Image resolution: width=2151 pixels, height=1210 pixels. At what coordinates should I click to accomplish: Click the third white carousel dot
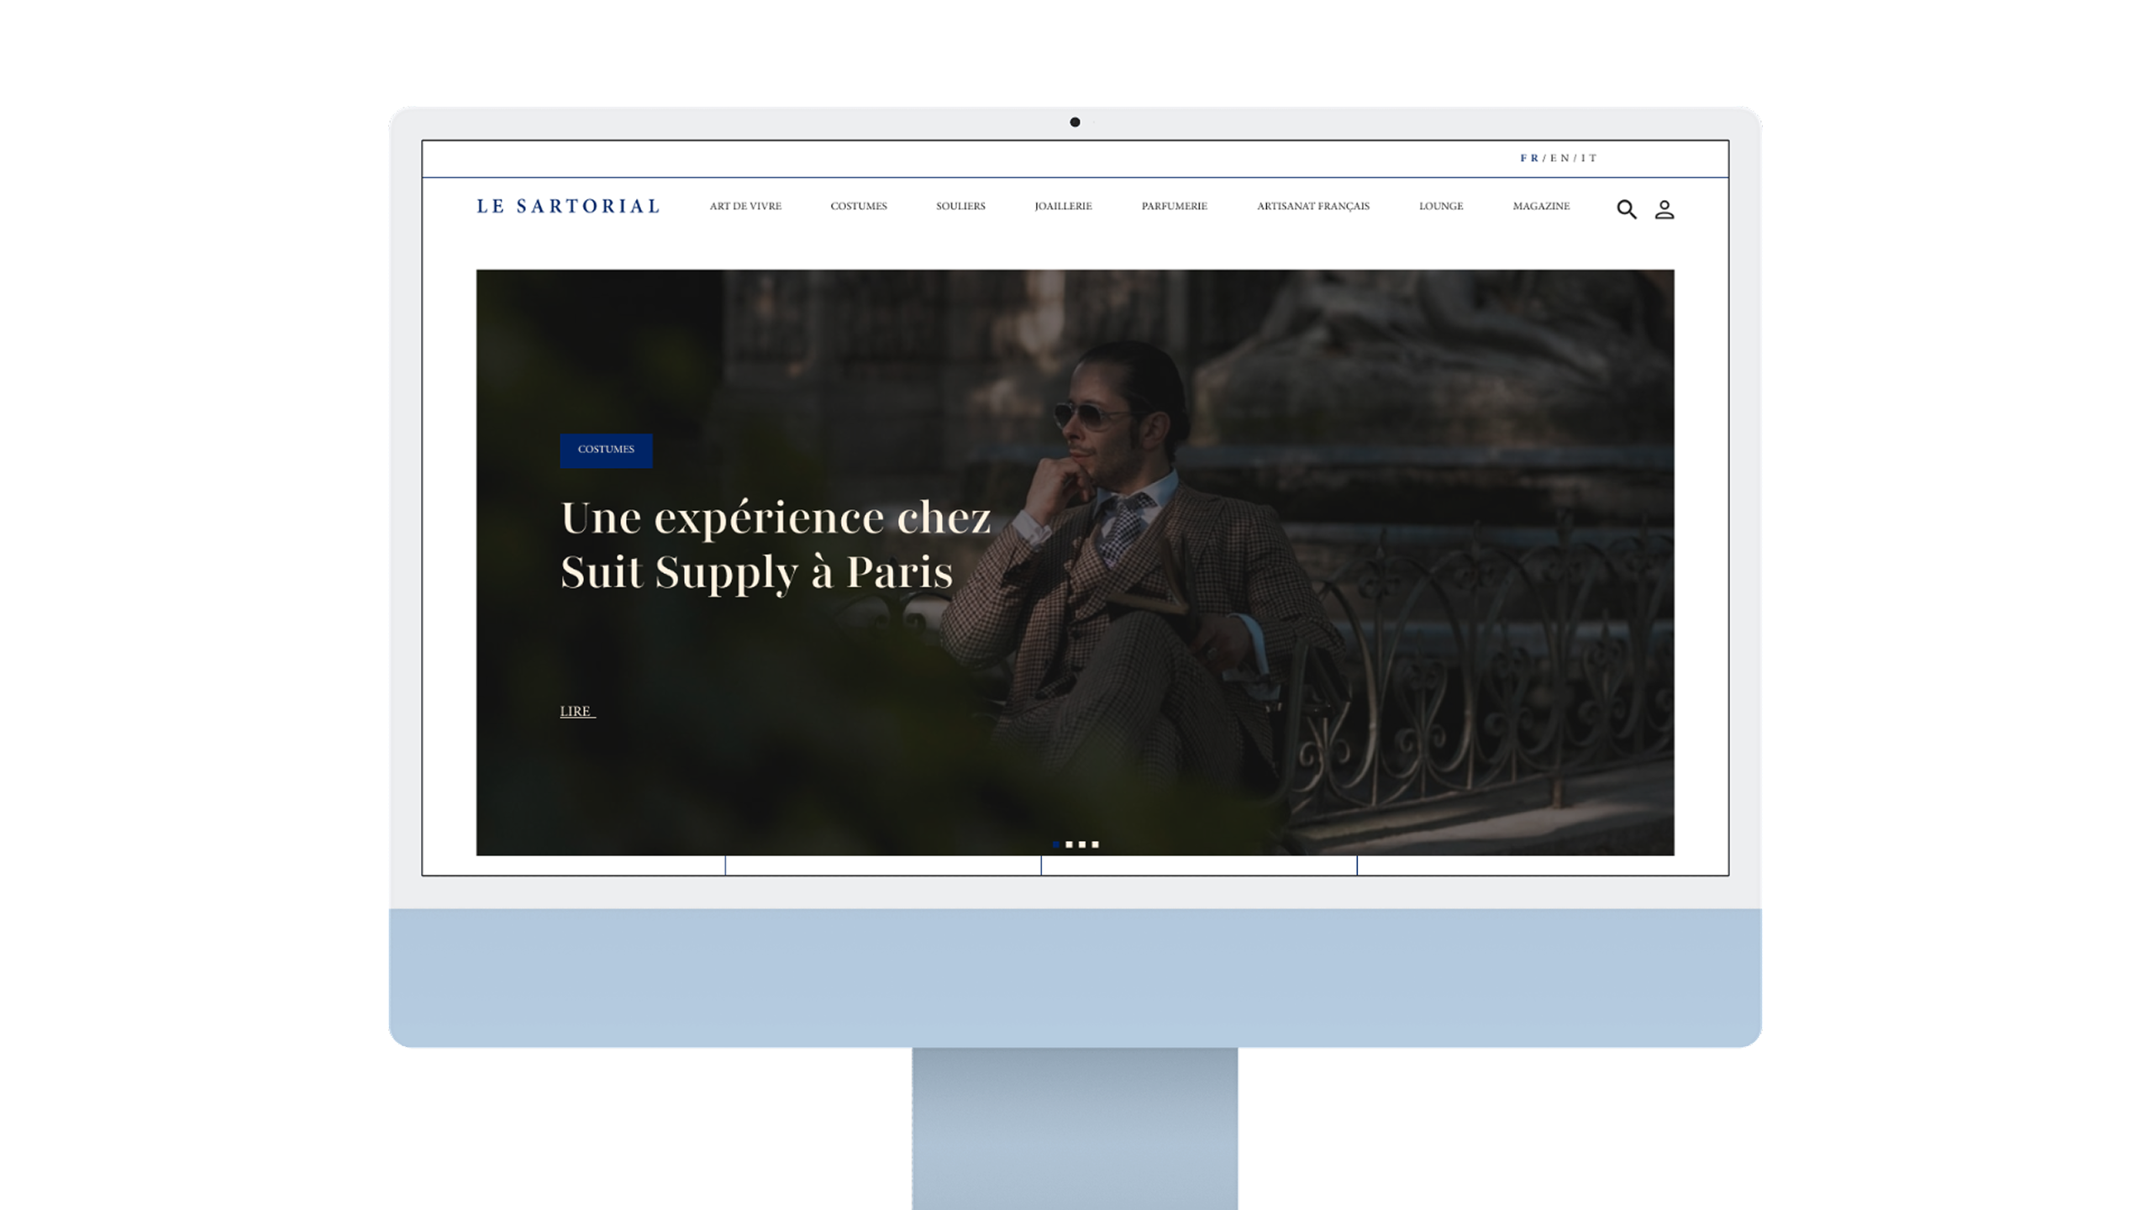point(1082,844)
